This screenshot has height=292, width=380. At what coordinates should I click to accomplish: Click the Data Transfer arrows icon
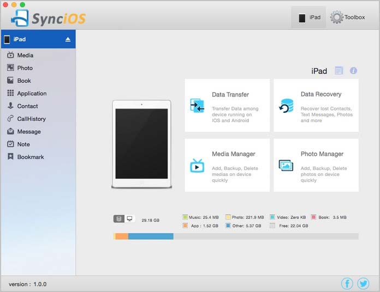pyautogui.click(x=197, y=106)
